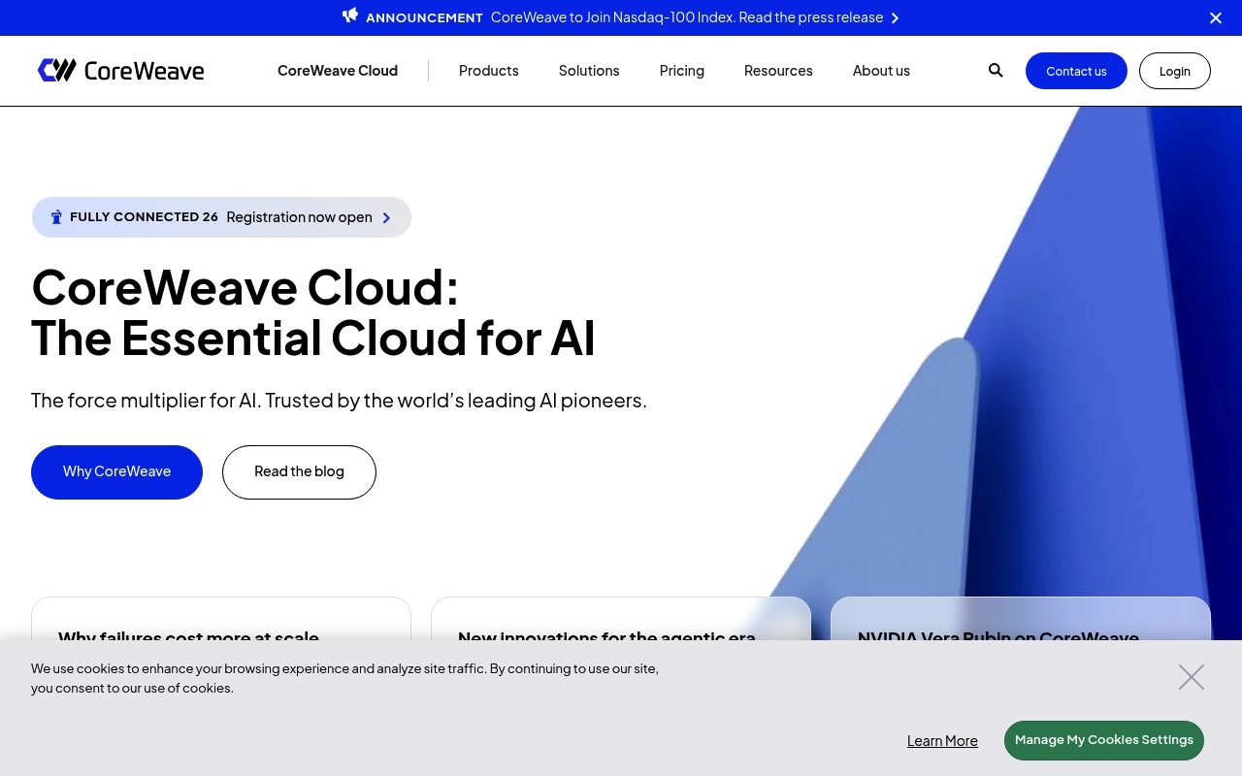Follow the Learn More cookie link
Screen dimensions: 1242x776
pos(942,741)
